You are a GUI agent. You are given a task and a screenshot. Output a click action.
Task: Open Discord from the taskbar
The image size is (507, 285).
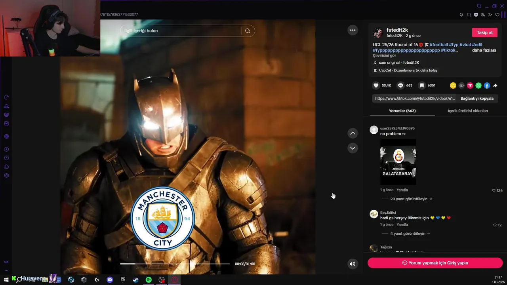(x=110, y=279)
